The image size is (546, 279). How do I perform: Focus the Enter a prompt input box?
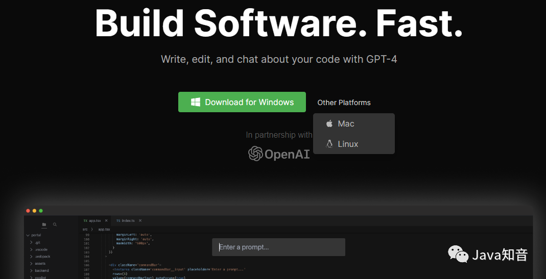(278, 247)
